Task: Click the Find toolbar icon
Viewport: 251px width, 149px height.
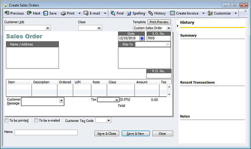Action: pos(113,13)
